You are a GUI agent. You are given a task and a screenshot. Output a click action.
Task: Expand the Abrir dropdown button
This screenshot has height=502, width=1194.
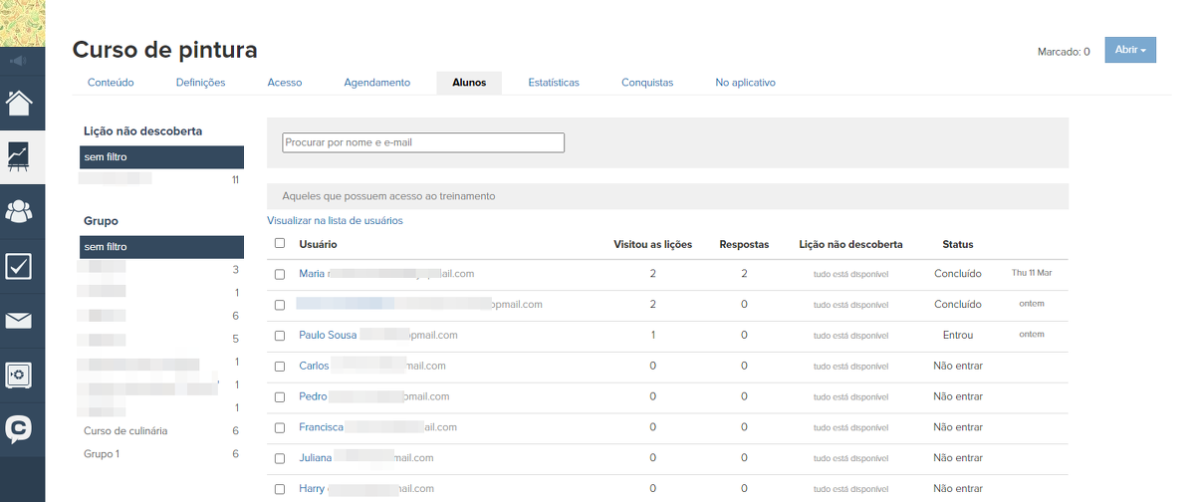coord(1130,50)
